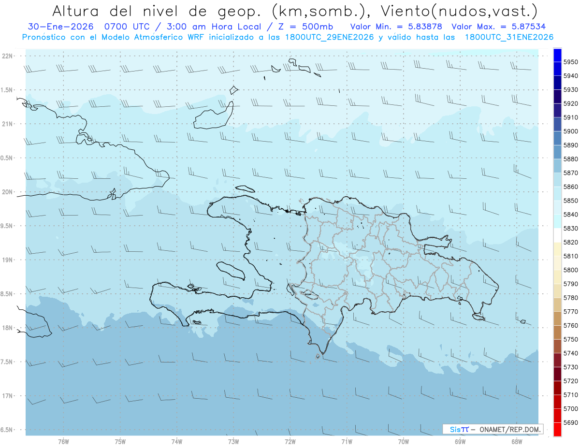Viewport: 580px width, 448px height.
Task: Click the '19N' latitude label
Action: pos(8,260)
